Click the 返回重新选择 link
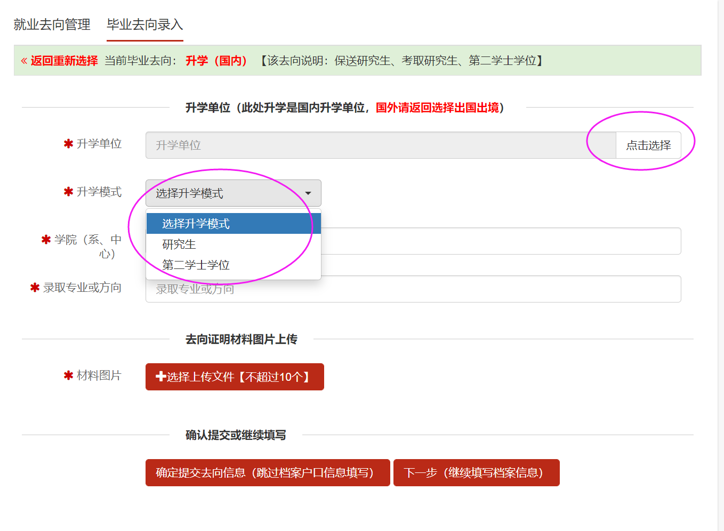 click(64, 61)
